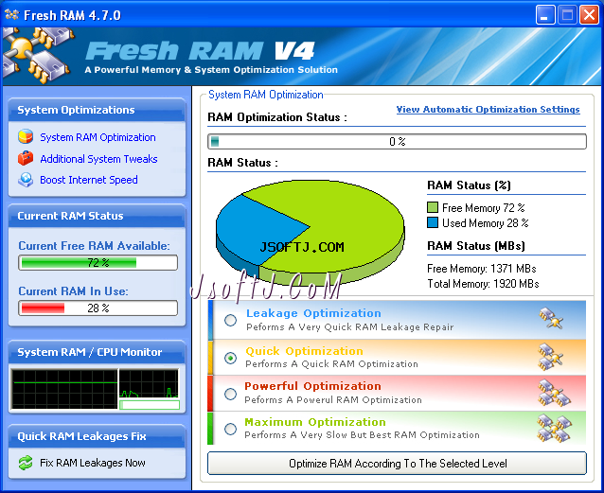Click the Boost Internet Speed globe icon

click(x=26, y=180)
